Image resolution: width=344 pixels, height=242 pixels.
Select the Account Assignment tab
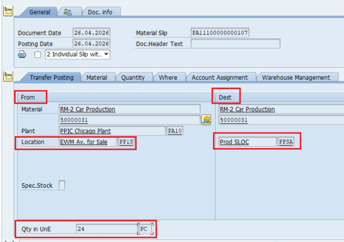[x=220, y=77]
